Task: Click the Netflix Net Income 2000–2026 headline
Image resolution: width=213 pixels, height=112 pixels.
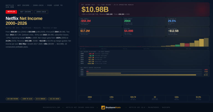Action: point(24,21)
